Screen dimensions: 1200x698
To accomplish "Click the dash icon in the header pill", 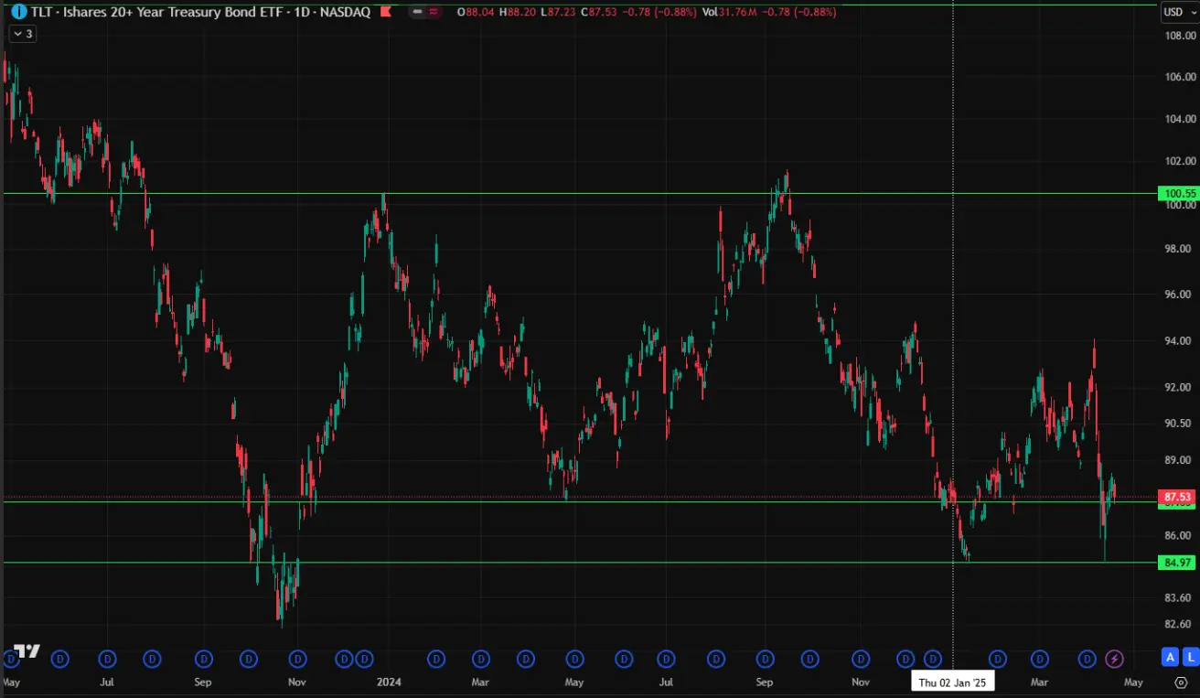I will (418, 12).
